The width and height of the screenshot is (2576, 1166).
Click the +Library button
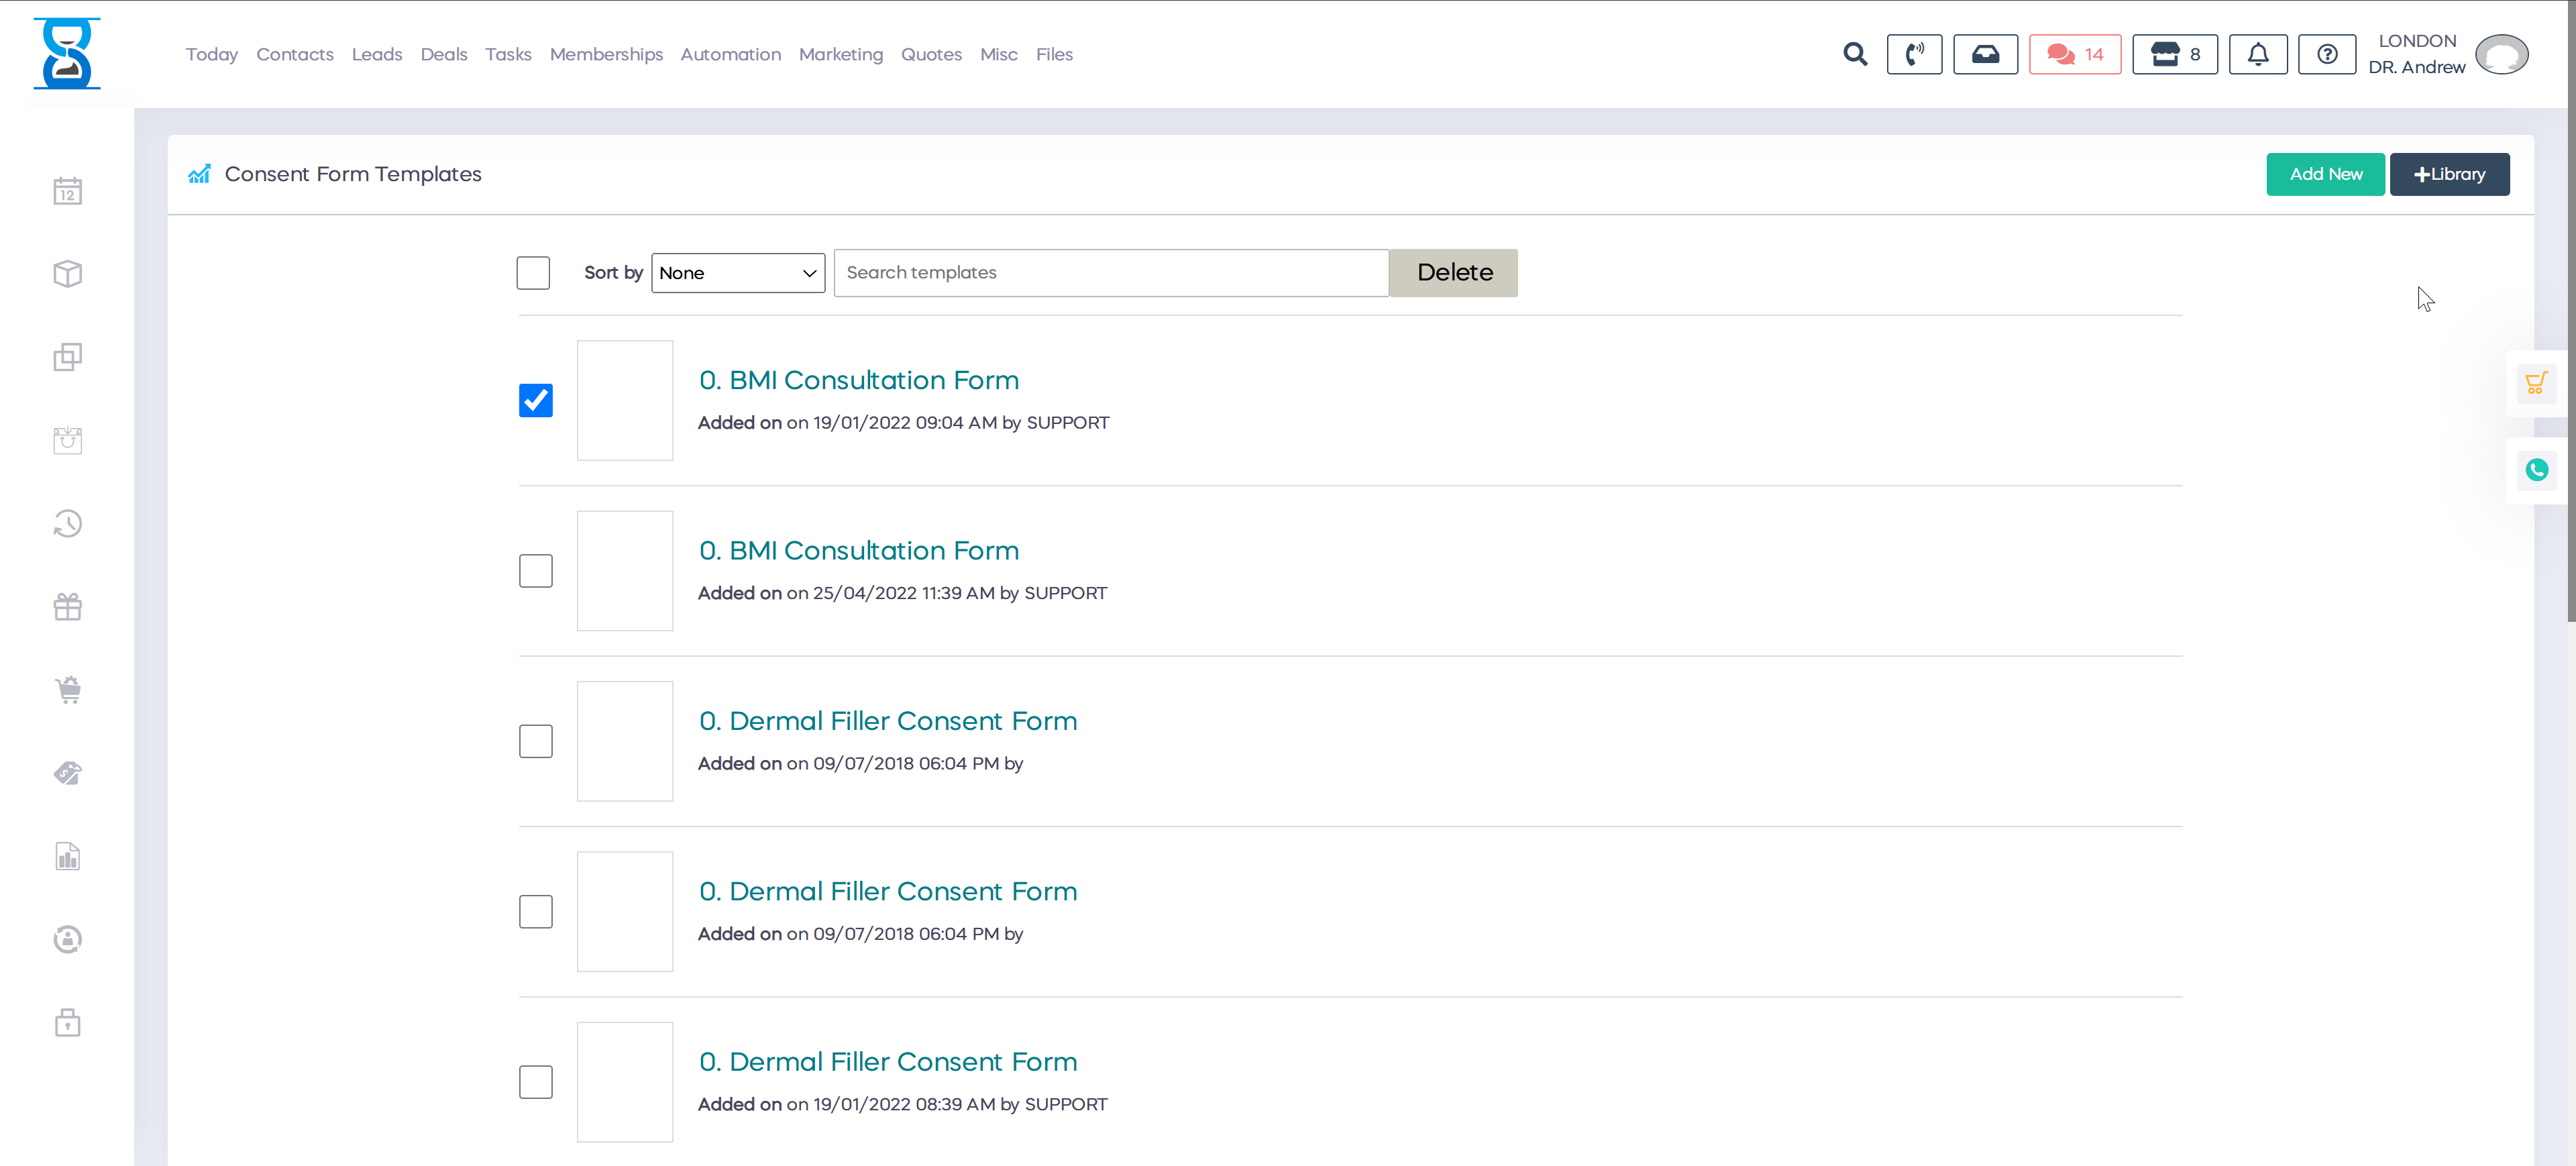coord(2448,174)
